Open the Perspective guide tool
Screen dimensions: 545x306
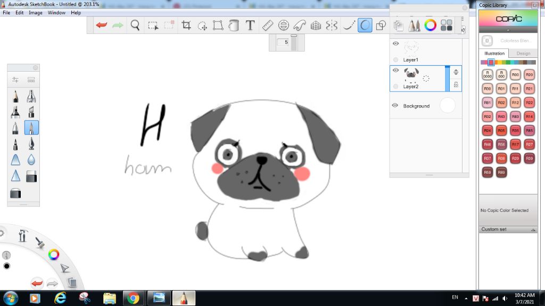click(x=316, y=25)
